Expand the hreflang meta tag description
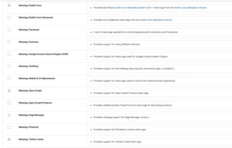This screenshot has width=232, height=148. 91,69
